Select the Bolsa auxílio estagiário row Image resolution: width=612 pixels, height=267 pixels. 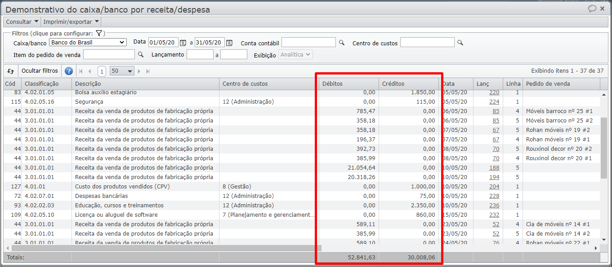(301, 92)
